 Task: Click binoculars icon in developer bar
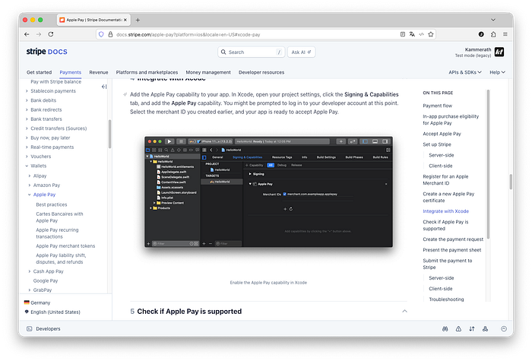click(x=445, y=329)
